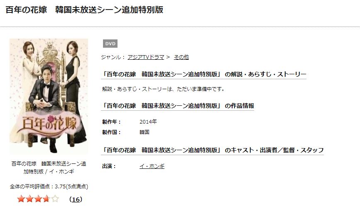Open the アジアTVドラマ genre link
Viewport: 360px width, 207px height.
(x=146, y=57)
